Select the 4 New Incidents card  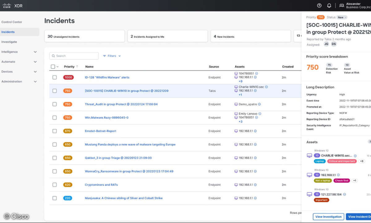[x=251, y=36]
